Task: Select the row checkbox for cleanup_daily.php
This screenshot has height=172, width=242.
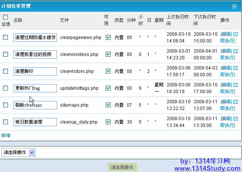Action: [x=5, y=122]
